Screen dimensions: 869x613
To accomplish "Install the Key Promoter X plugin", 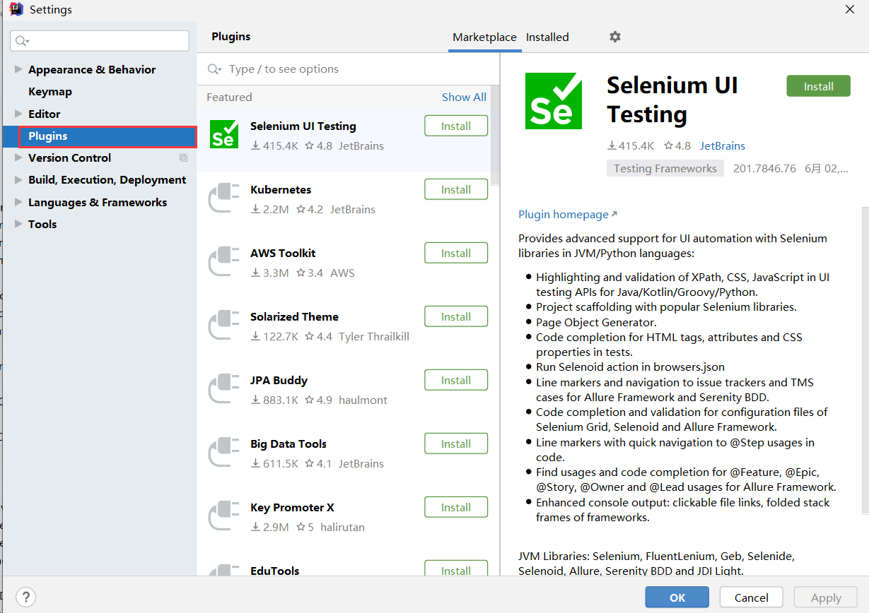I will [x=456, y=507].
